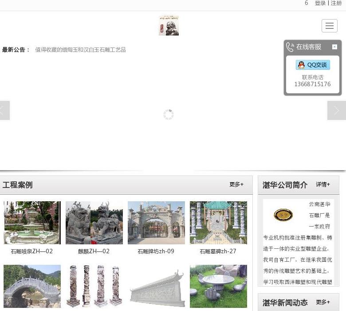Click the 工程案例 section heading
Screen dimensions: 346x311
click(17, 185)
